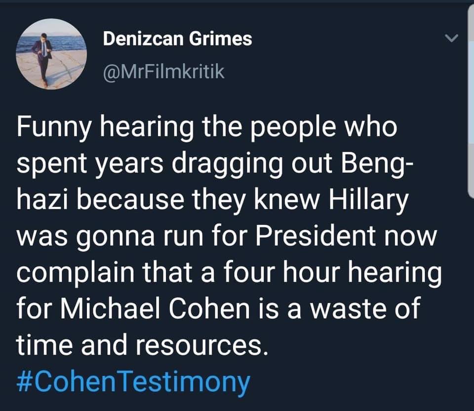
Task: Open the tweet options chevron menu
Action: click(452, 38)
